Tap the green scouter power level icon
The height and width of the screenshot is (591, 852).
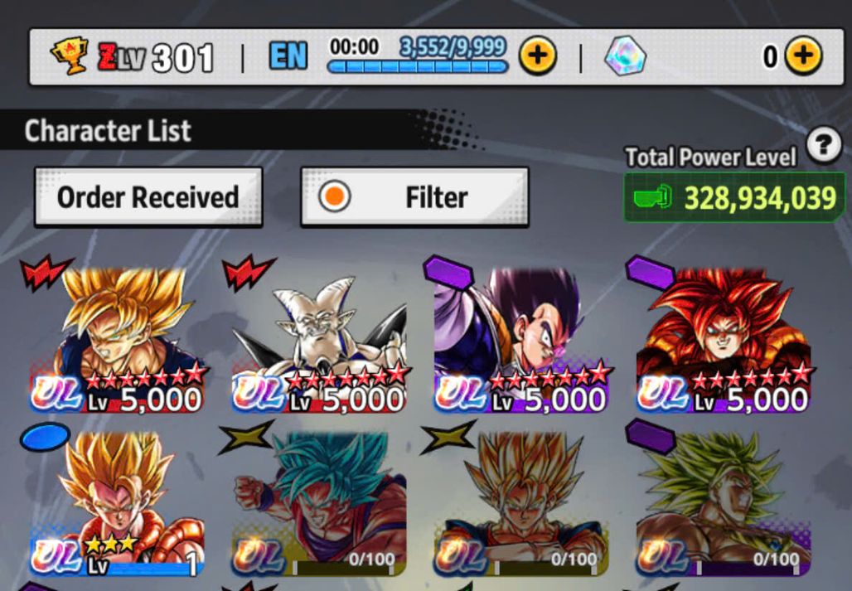652,196
